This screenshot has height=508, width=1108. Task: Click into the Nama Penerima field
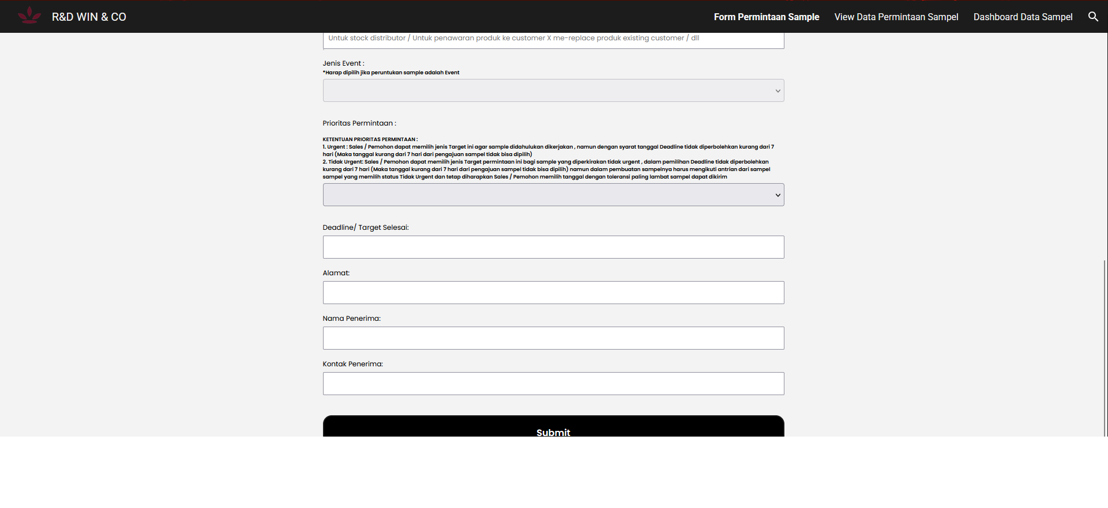[553, 338]
